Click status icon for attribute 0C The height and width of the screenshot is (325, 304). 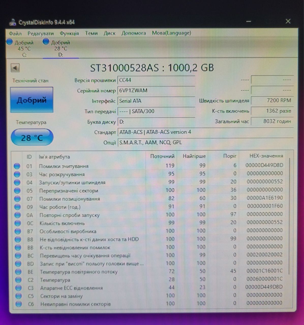(18, 223)
